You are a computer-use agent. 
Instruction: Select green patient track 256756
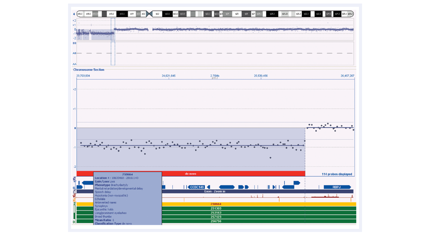tap(216, 221)
